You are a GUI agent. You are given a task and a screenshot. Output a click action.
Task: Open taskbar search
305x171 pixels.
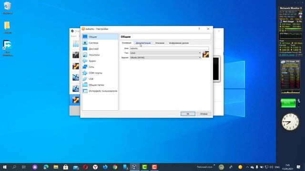(x=14, y=167)
